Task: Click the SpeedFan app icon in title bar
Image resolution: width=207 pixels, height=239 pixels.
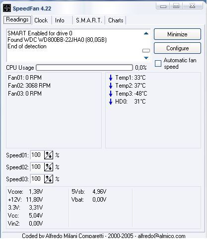Action: click(x=7, y=8)
